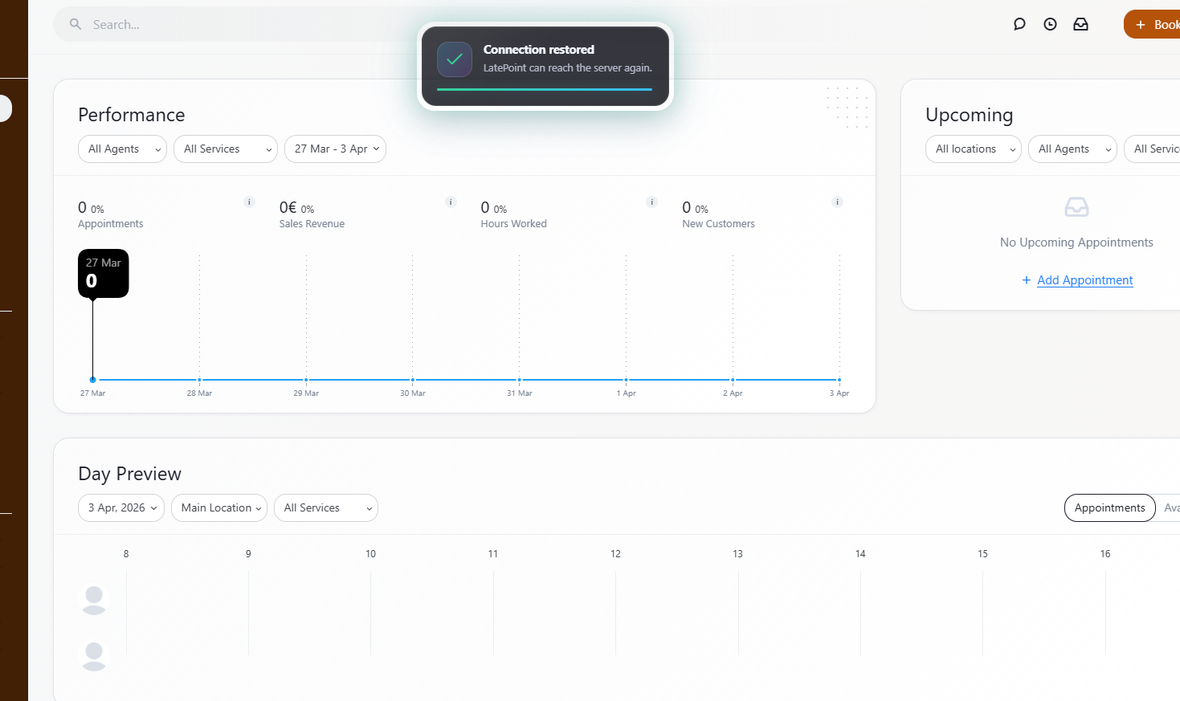Expand the Main Location dropdown
This screenshot has width=1180, height=701.
coord(218,508)
